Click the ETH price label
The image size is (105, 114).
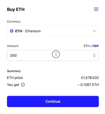tap(15, 78)
